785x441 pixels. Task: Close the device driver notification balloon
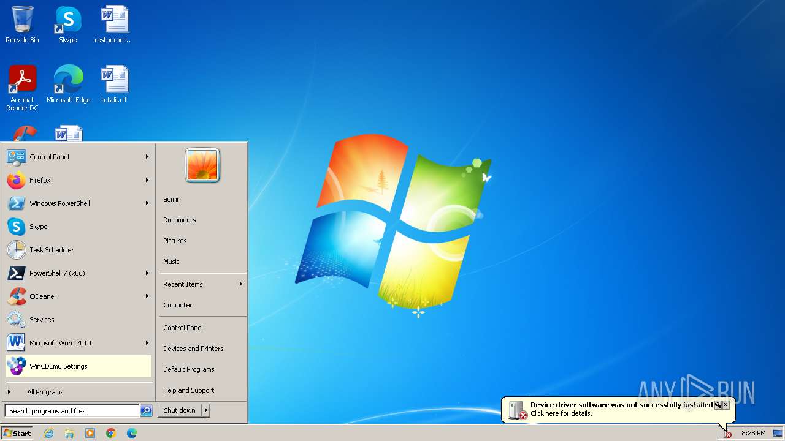[726, 405]
